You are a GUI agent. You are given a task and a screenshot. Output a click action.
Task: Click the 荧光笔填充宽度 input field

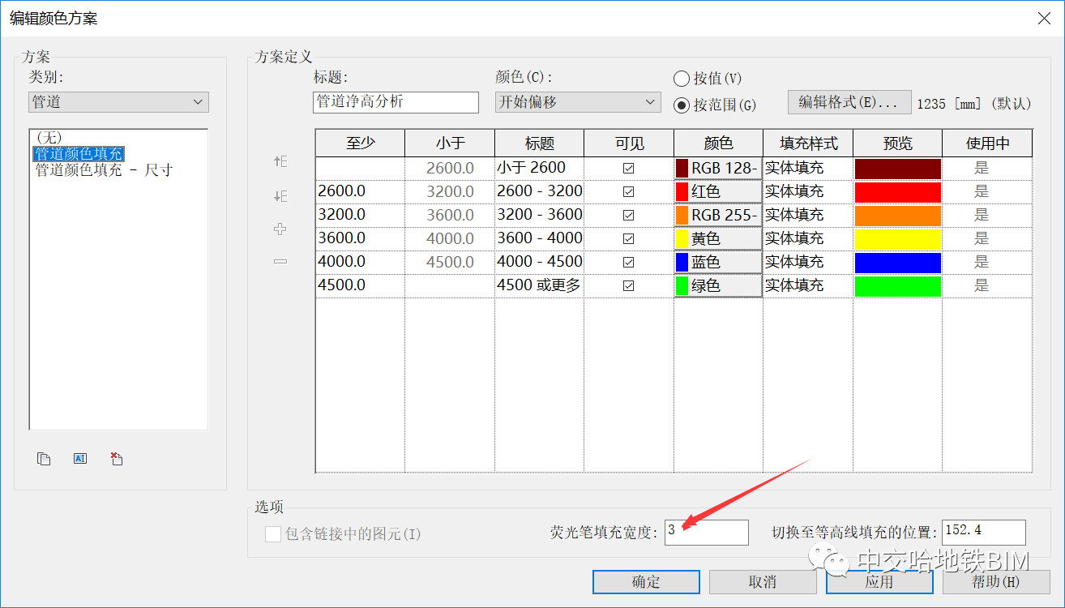706,532
